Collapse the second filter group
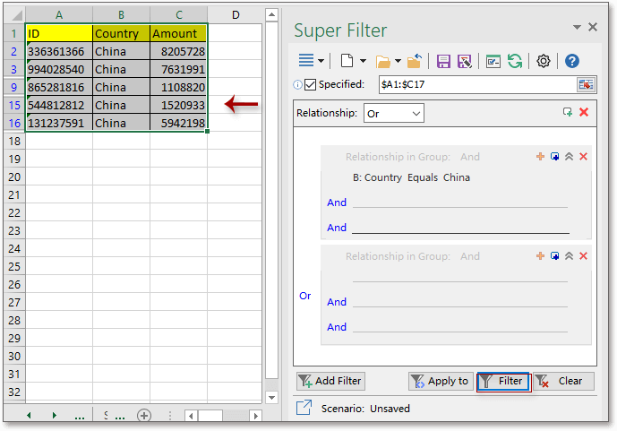The width and height of the screenshot is (617, 431). (569, 256)
